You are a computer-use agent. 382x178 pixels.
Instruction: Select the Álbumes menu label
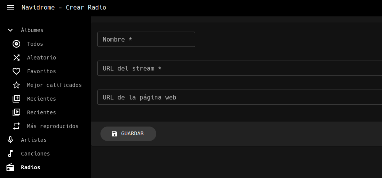coord(32,30)
